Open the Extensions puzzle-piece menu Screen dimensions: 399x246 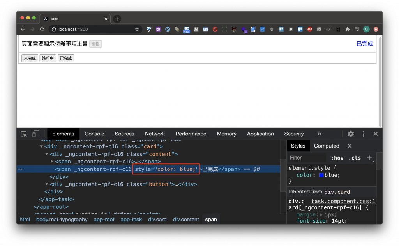347,29
